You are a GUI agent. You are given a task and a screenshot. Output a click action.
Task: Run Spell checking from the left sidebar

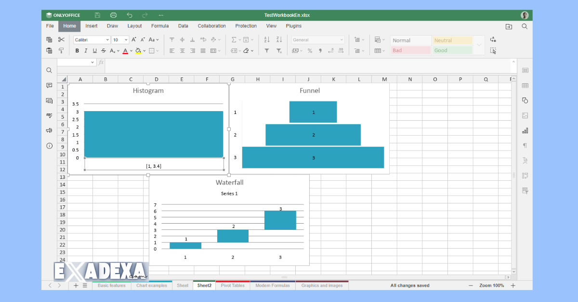pyautogui.click(x=49, y=115)
